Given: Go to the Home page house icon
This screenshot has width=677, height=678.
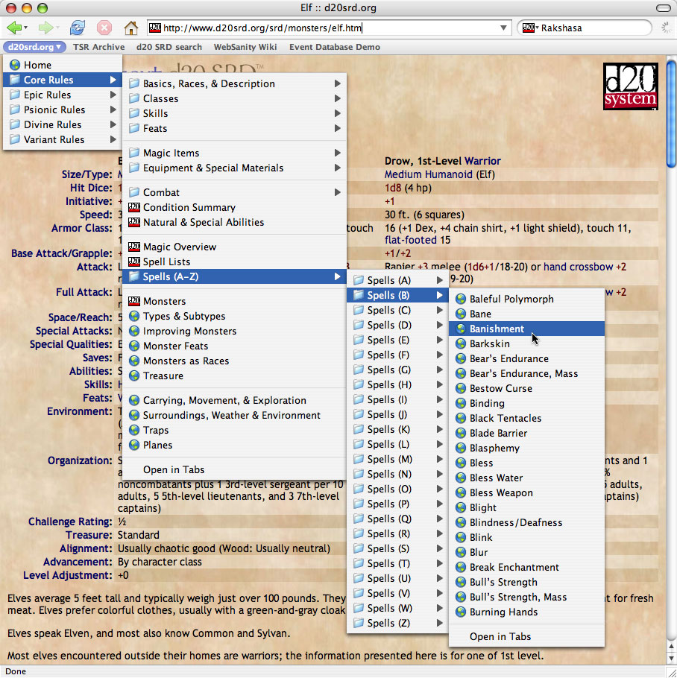Looking at the screenshot, I should 130,28.
